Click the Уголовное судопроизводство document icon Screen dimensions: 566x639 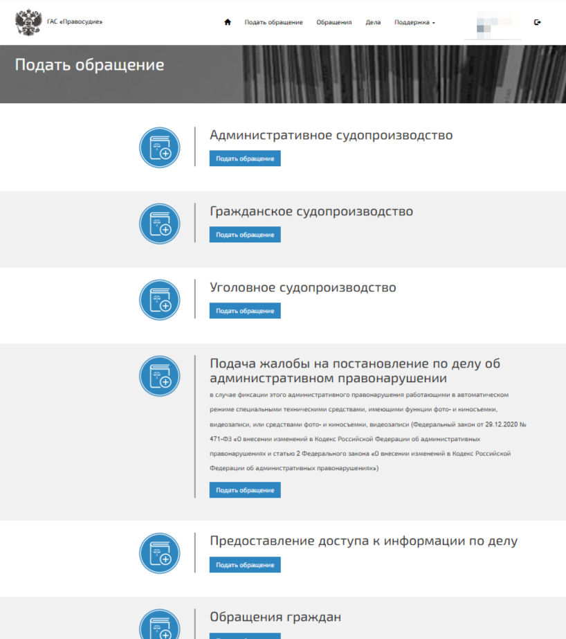[160, 300]
